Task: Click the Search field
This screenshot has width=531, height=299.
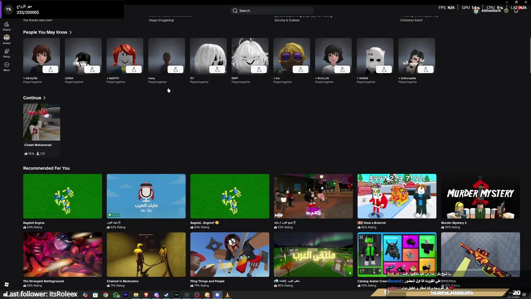Action: point(271,10)
